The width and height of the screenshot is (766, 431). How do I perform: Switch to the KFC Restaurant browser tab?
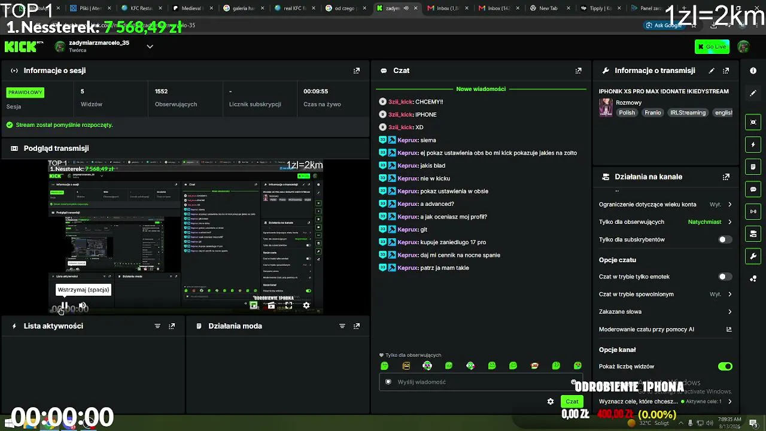click(141, 8)
